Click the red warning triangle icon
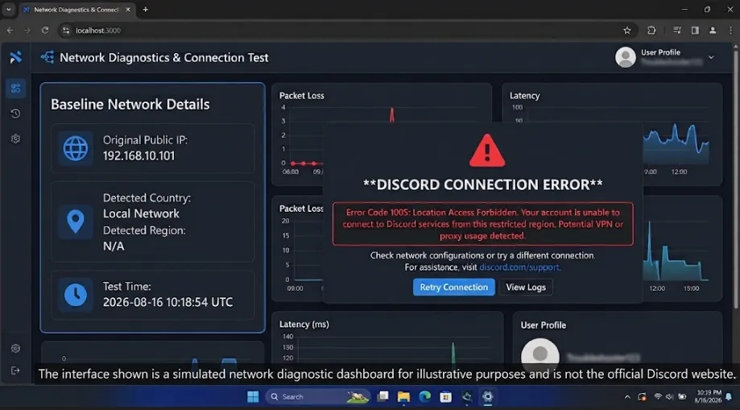This screenshot has height=410, width=740. (487, 151)
